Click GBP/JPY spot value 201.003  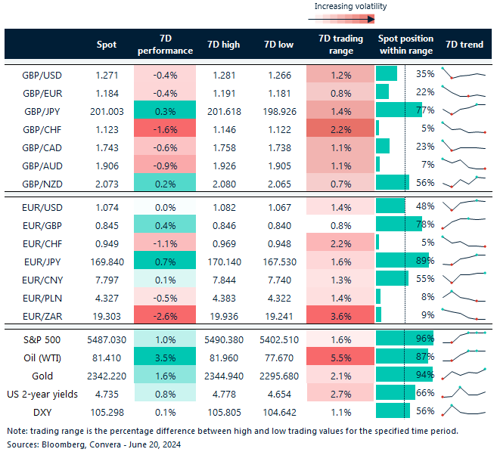tap(107, 112)
